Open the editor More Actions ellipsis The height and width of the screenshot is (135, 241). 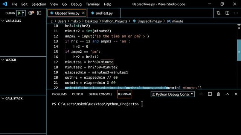click(x=236, y=13)
